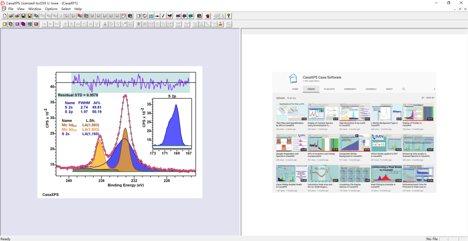Click the CasaXPS Casa Software channel name
The height and width of the screenshot is (241, 468).
(322, 77)
